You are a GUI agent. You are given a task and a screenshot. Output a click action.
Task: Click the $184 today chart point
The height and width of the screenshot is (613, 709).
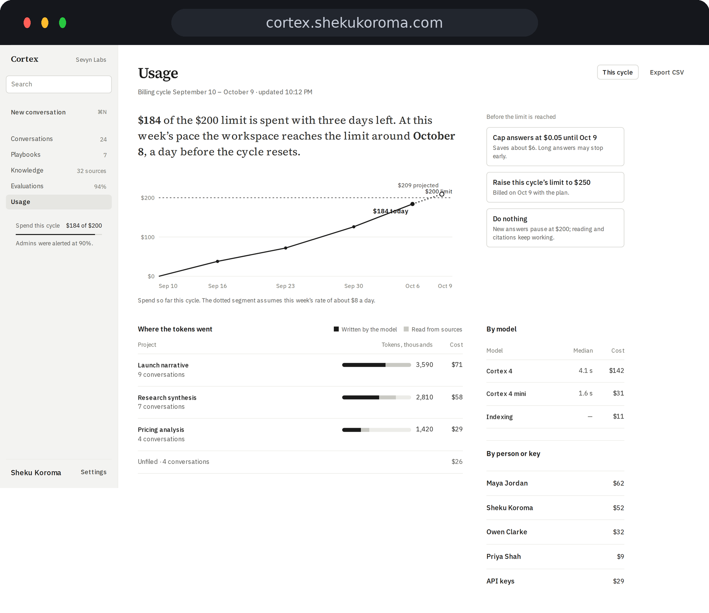coord(412,204)
